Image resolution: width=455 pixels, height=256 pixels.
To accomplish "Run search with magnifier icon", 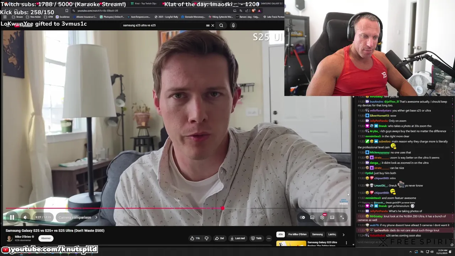I will 221,25.
